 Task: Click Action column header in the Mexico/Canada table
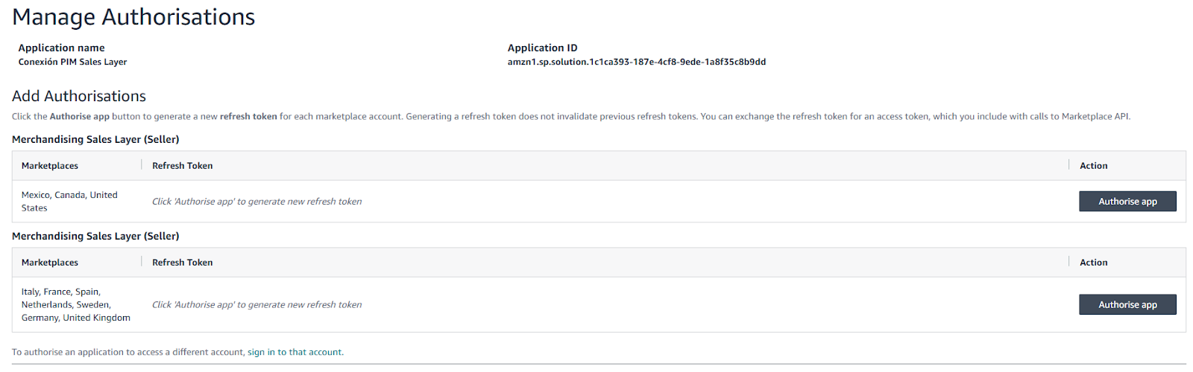click(1093, 166)
